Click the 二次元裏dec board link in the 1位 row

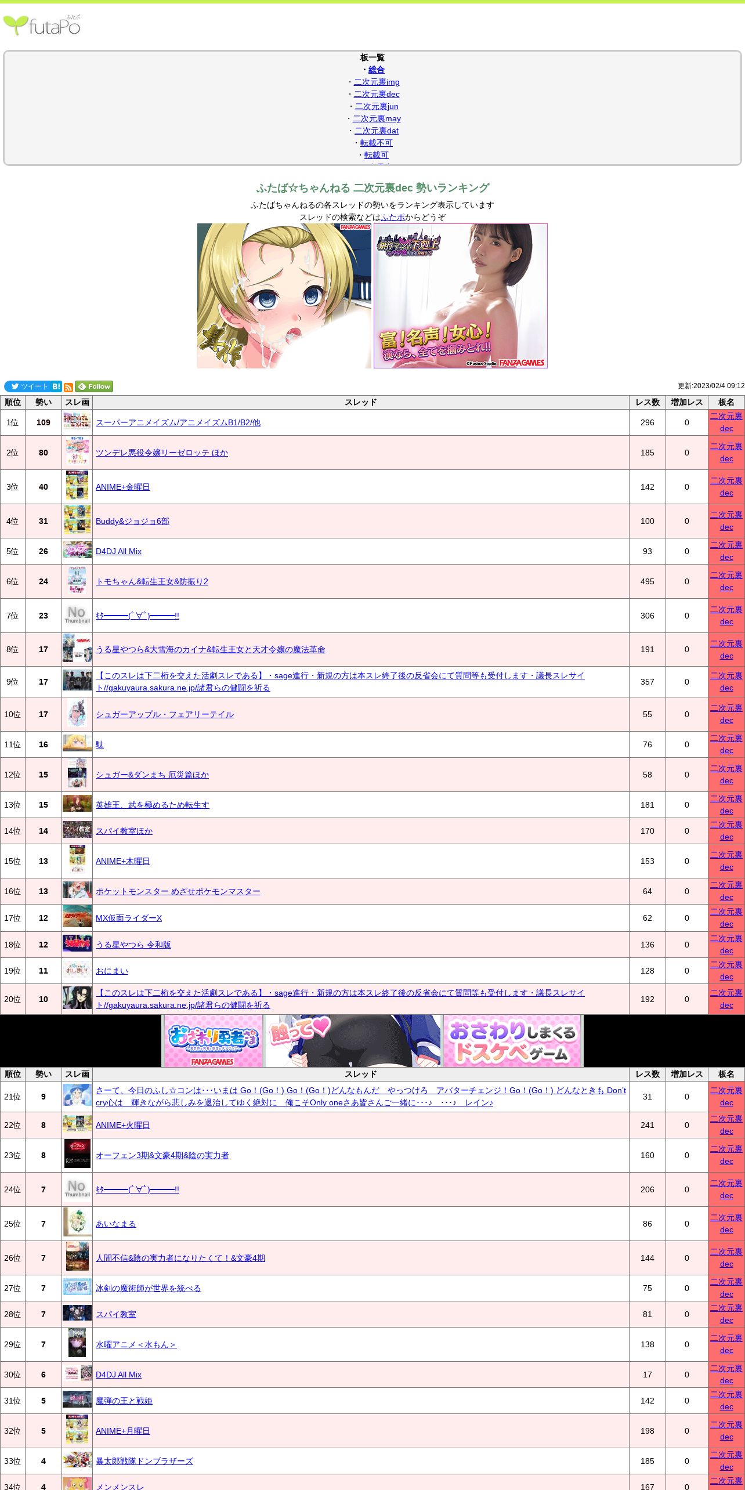[726, 422]
